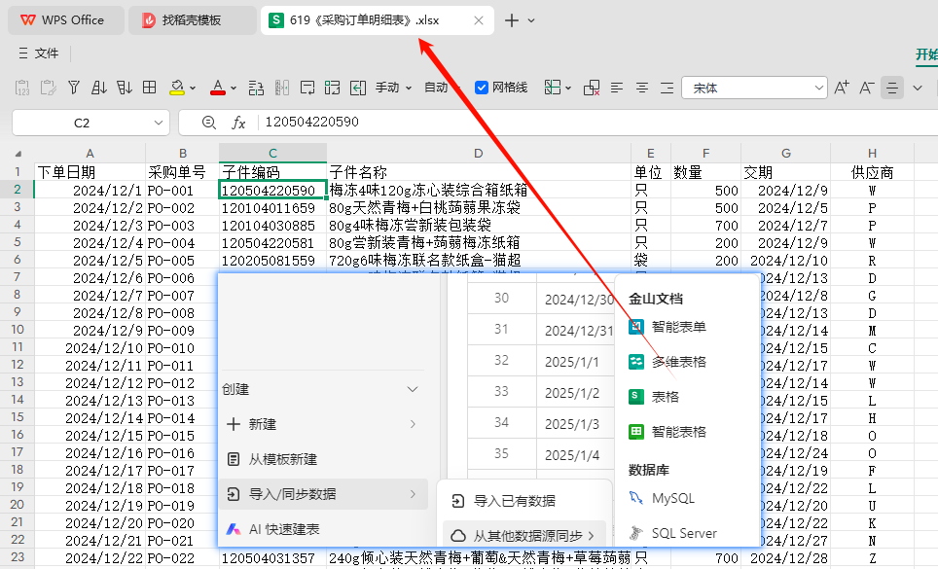The height and width of the screenshot is (569, 938).
Task: Decrease font size with A- icon
Action: 867,88
